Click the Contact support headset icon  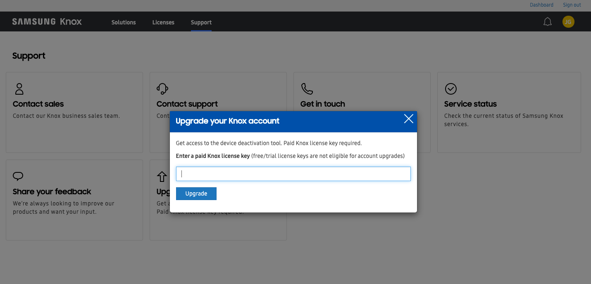(x=162, y=89)
